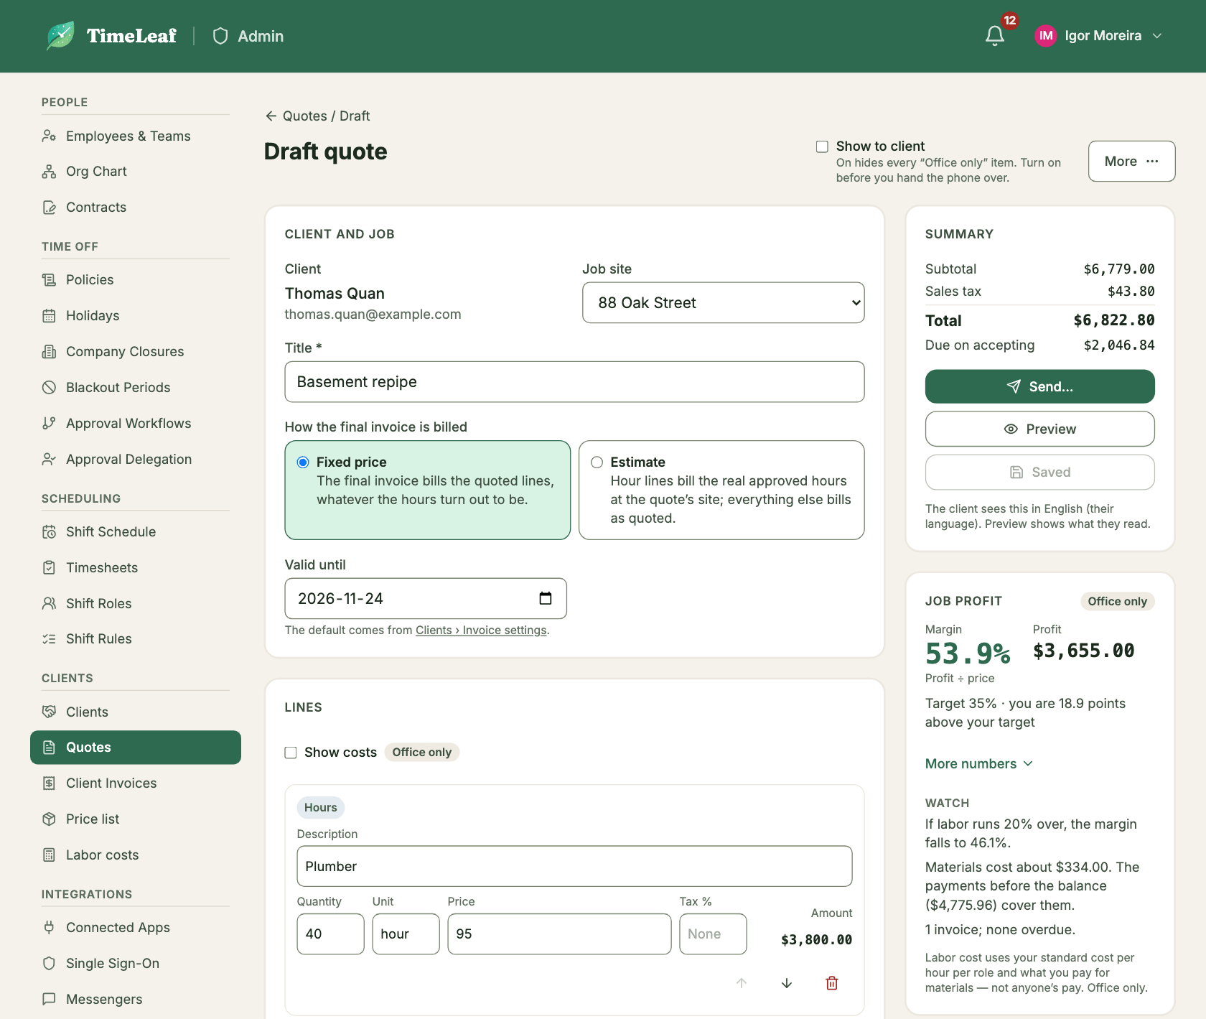Open the Igor Moreira account menu

click(x=1098, y=36)
